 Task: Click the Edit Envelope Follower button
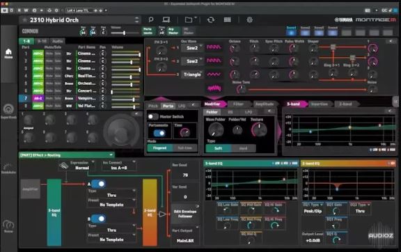[185, 214]
